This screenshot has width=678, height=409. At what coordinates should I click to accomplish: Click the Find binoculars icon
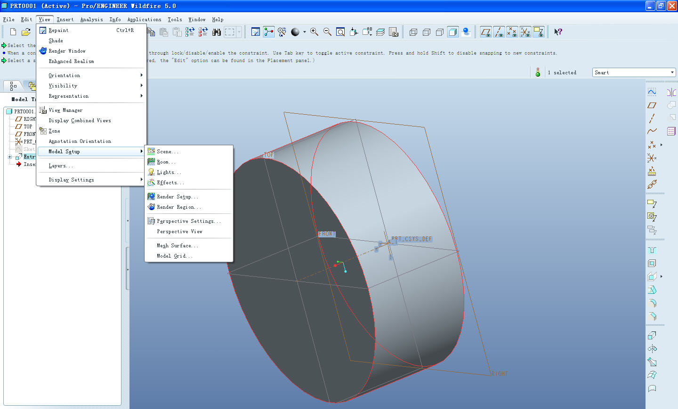coord(217,32)
